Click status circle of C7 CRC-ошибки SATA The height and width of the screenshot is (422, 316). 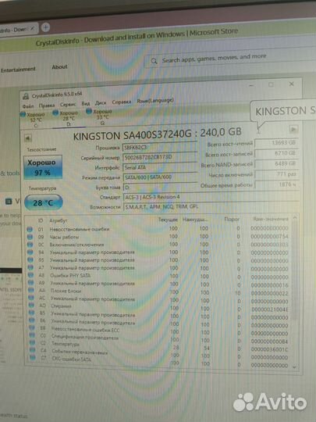[x=33, y=358]
